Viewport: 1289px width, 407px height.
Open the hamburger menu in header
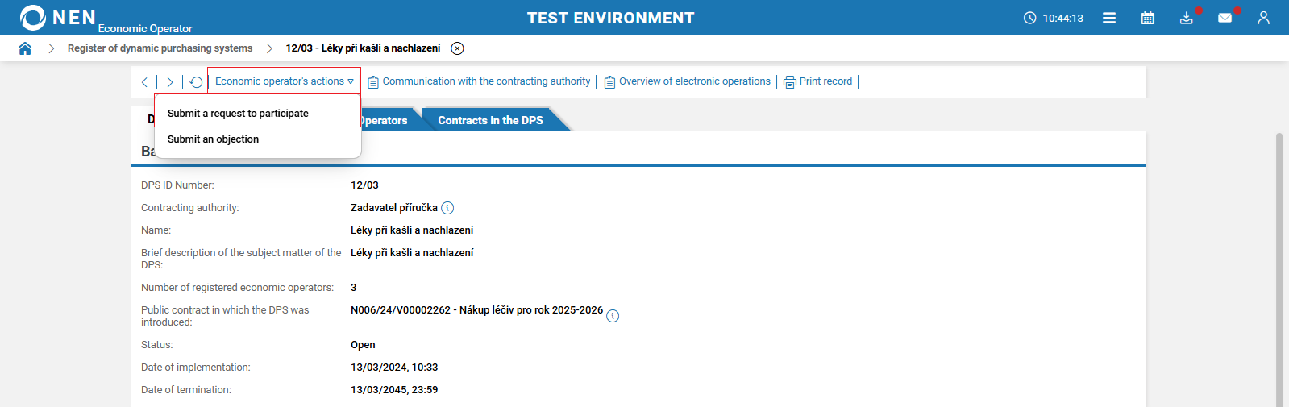(1109, 18)
